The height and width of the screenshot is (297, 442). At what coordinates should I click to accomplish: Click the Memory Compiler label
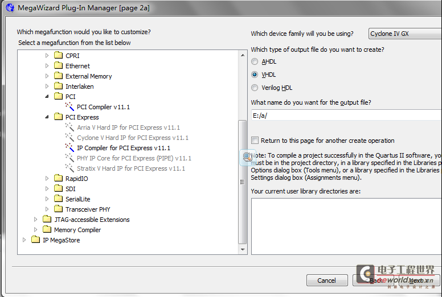(77, 230)
